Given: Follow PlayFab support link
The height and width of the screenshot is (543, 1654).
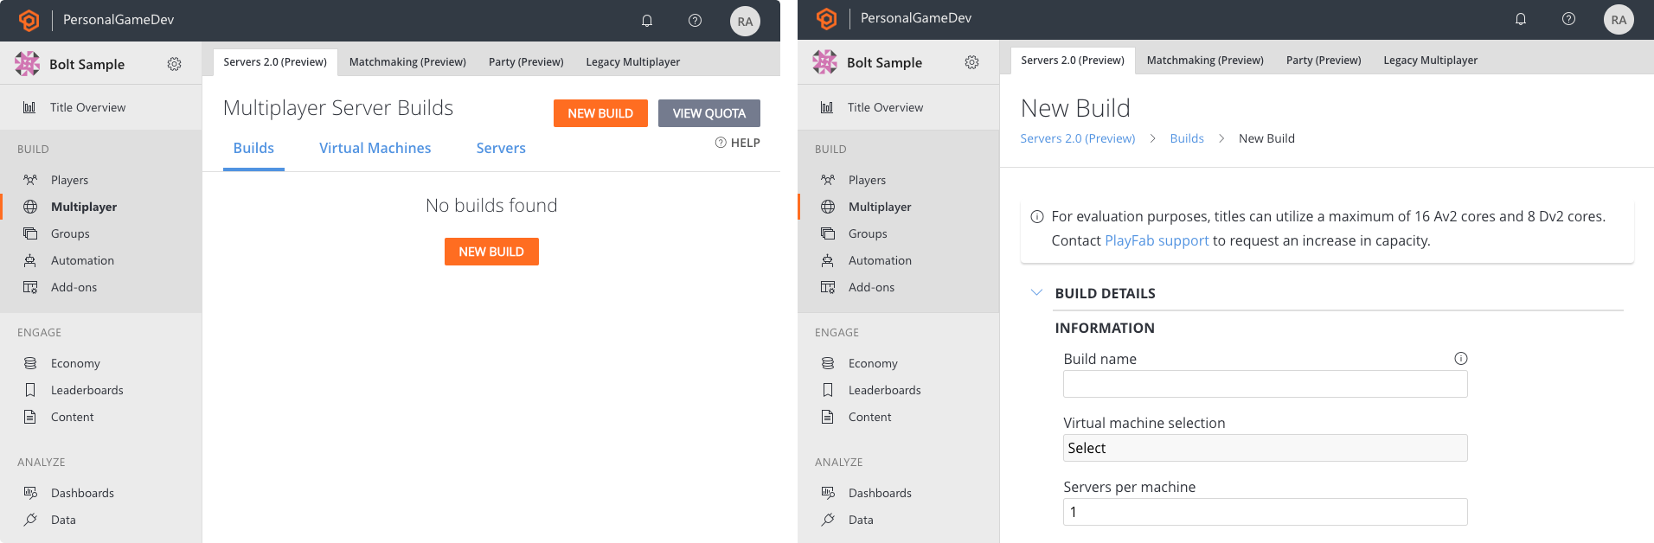Looking at the screenshot, I should click(1157, 240).
